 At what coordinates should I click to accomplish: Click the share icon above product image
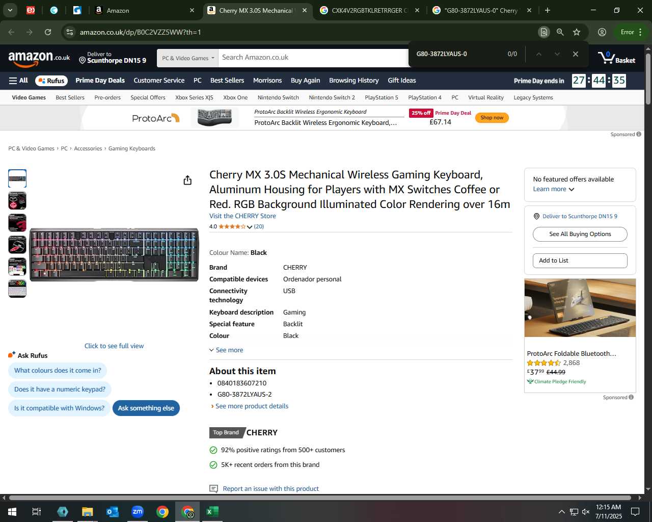point(187,180)
